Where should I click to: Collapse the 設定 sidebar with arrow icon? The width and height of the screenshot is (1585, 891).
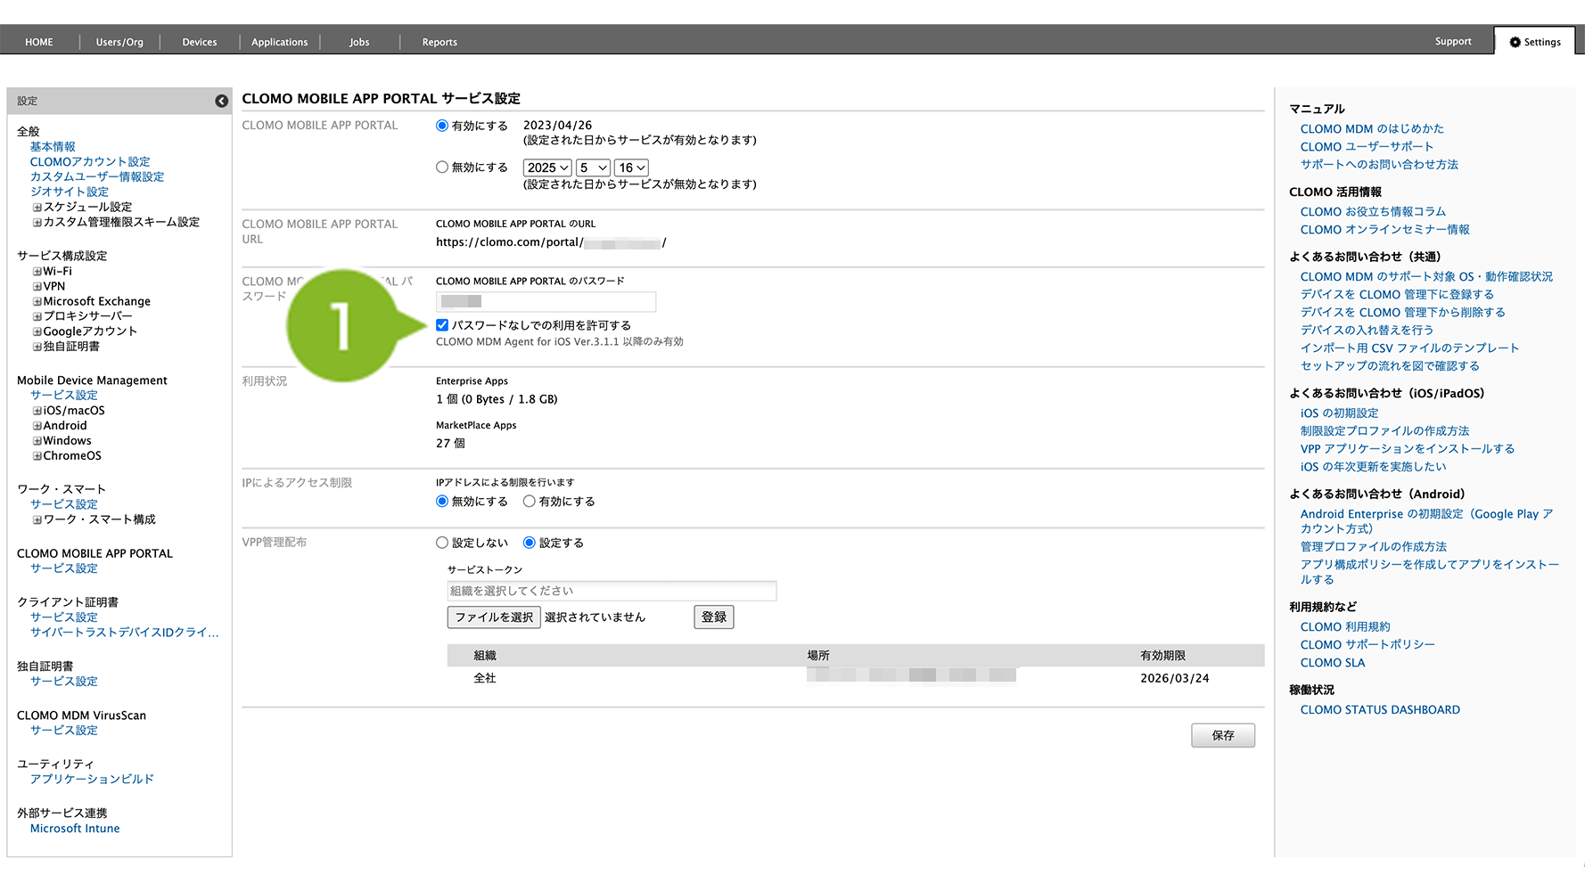[x=221, y=102]
